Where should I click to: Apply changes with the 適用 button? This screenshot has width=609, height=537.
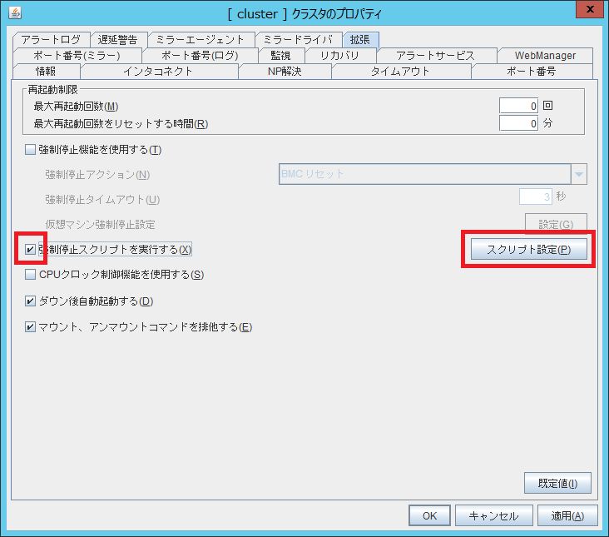point(567,515)
